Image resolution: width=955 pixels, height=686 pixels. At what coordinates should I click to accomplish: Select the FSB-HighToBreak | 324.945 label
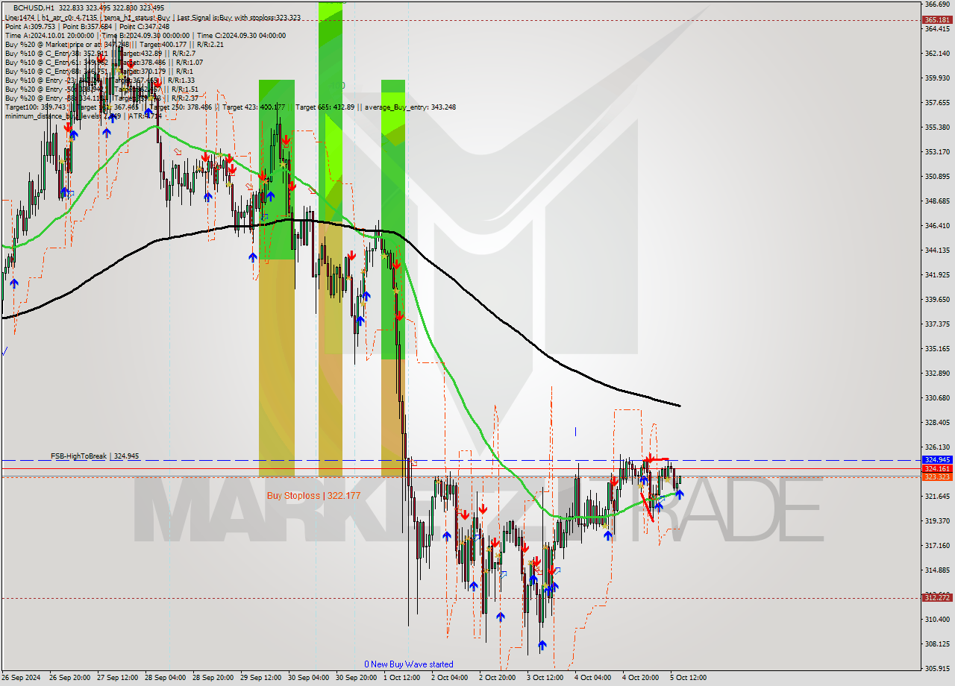point(95,456)
